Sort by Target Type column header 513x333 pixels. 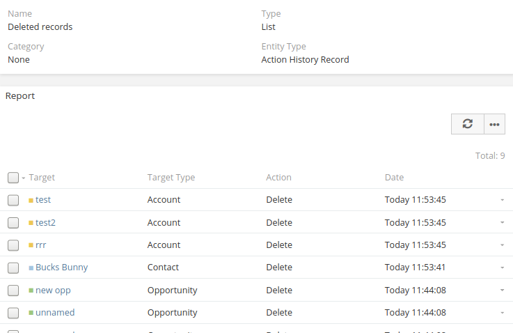coord(171,178)
